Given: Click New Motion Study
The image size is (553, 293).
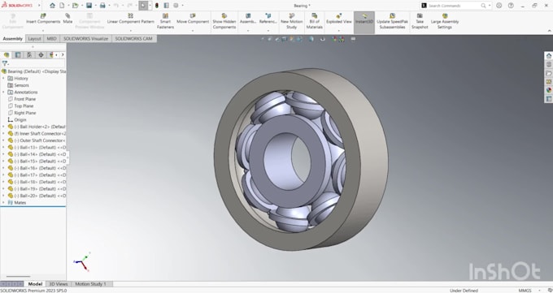Looking at the screenshot, I should tap(292, 21).
